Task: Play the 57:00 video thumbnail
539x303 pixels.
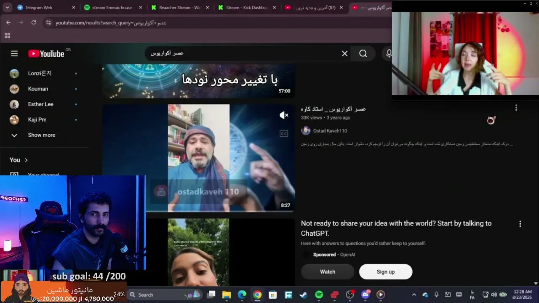Action: tap(198, 81)
